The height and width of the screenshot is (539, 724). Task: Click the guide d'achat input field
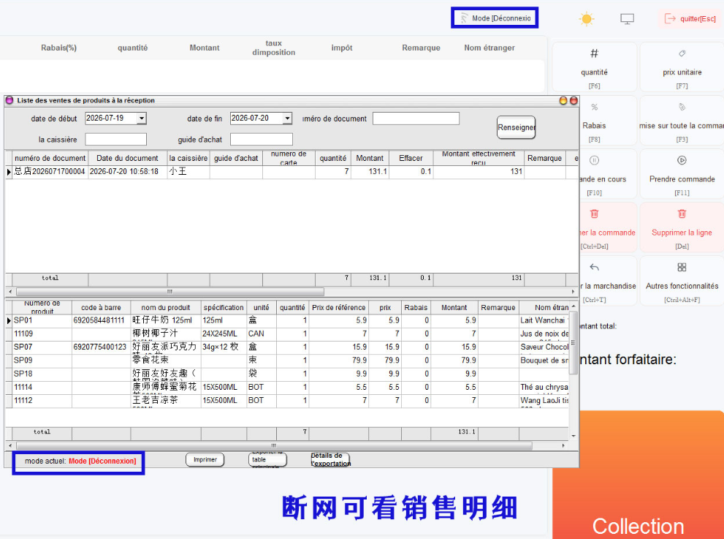point(262,139)
